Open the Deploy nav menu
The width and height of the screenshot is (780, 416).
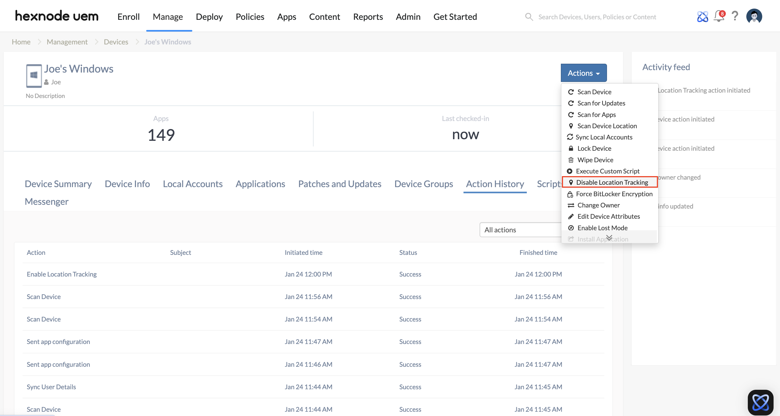[209, 17]
